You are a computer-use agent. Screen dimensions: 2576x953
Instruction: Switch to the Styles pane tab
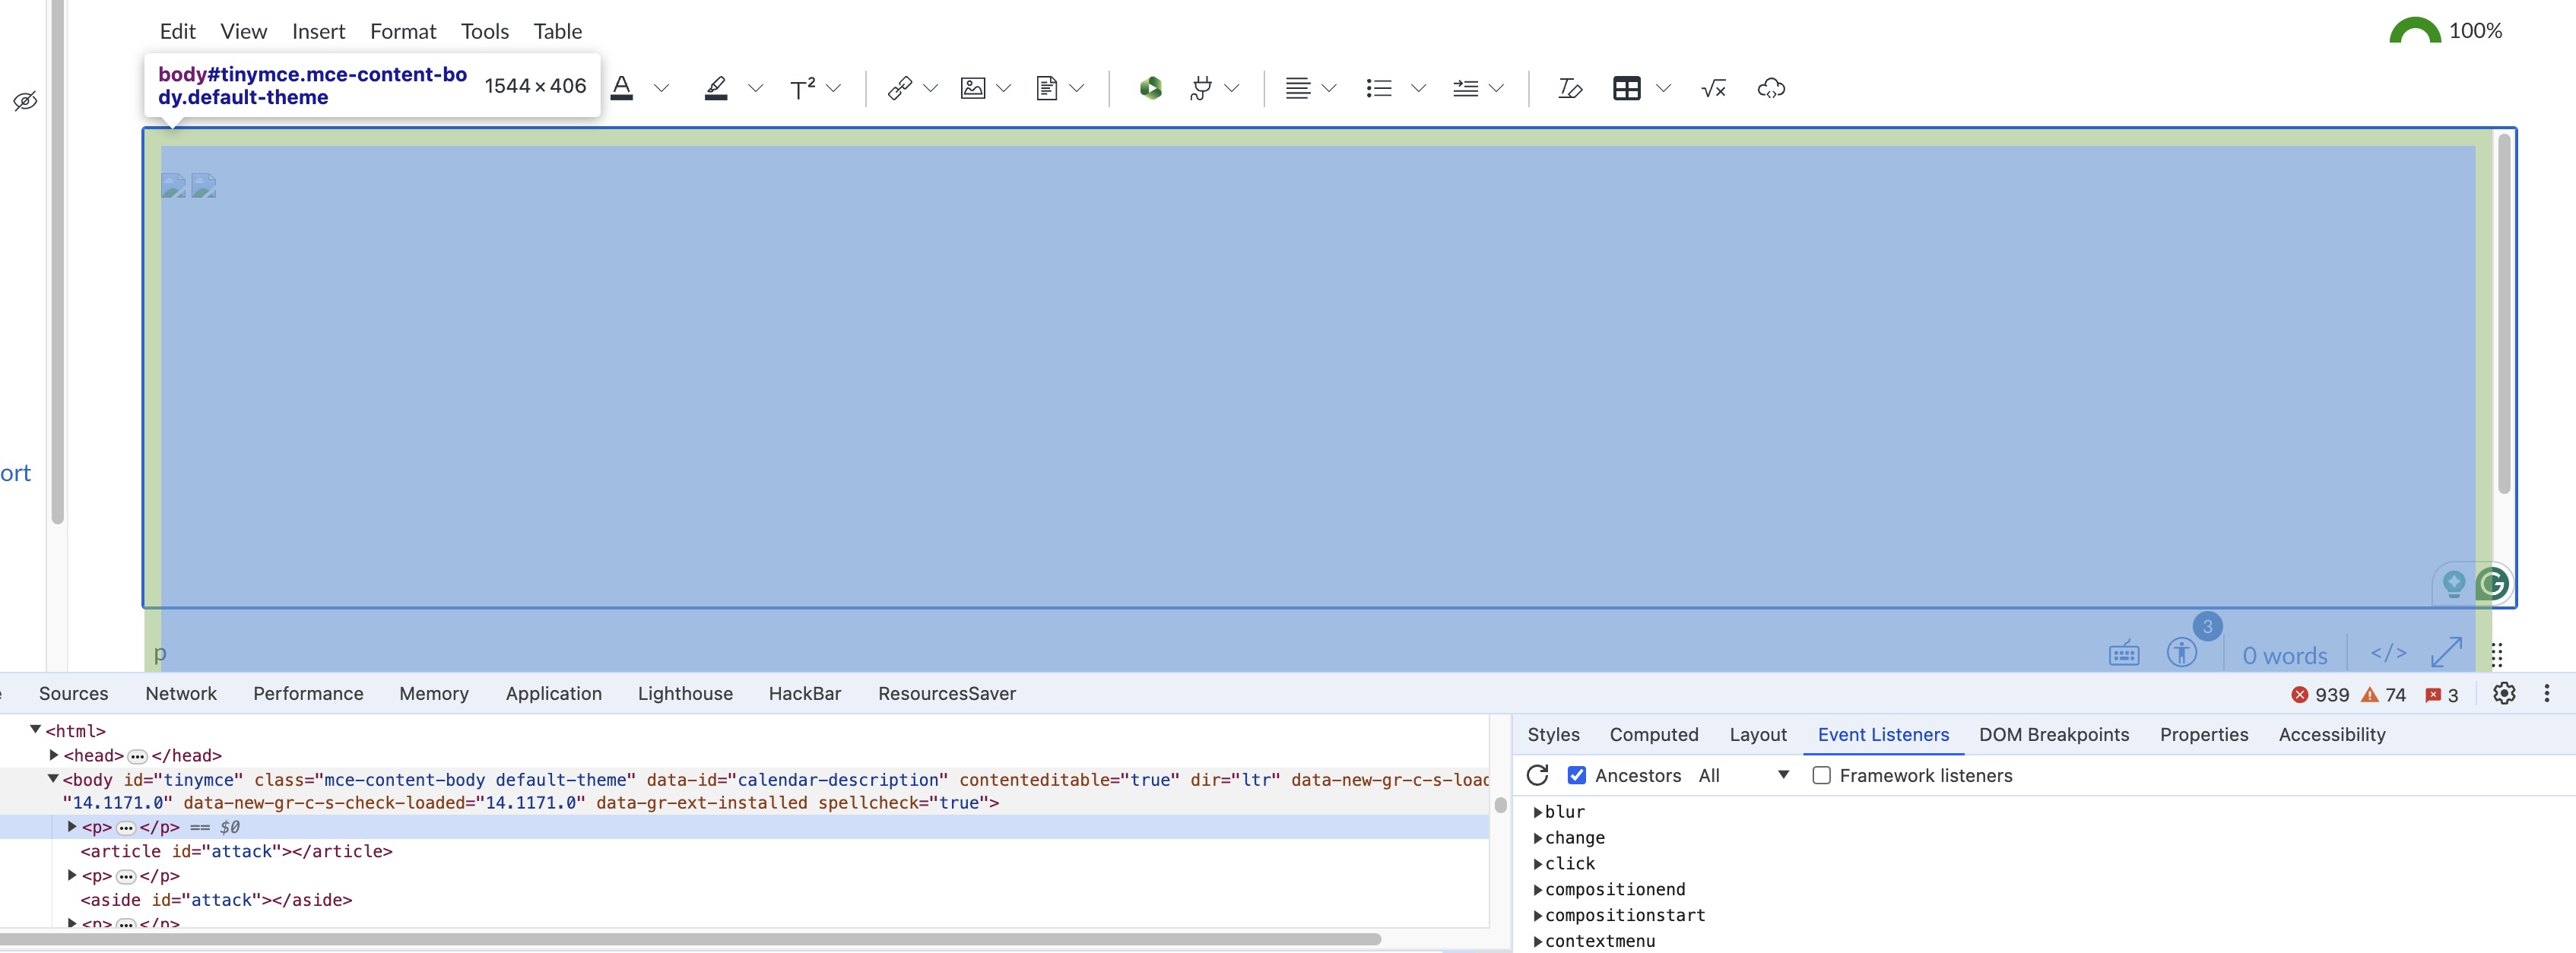1553,734
